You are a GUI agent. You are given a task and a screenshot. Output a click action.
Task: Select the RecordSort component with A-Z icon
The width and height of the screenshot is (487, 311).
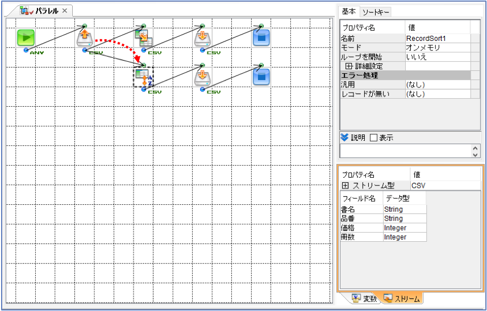click(144, 77)
